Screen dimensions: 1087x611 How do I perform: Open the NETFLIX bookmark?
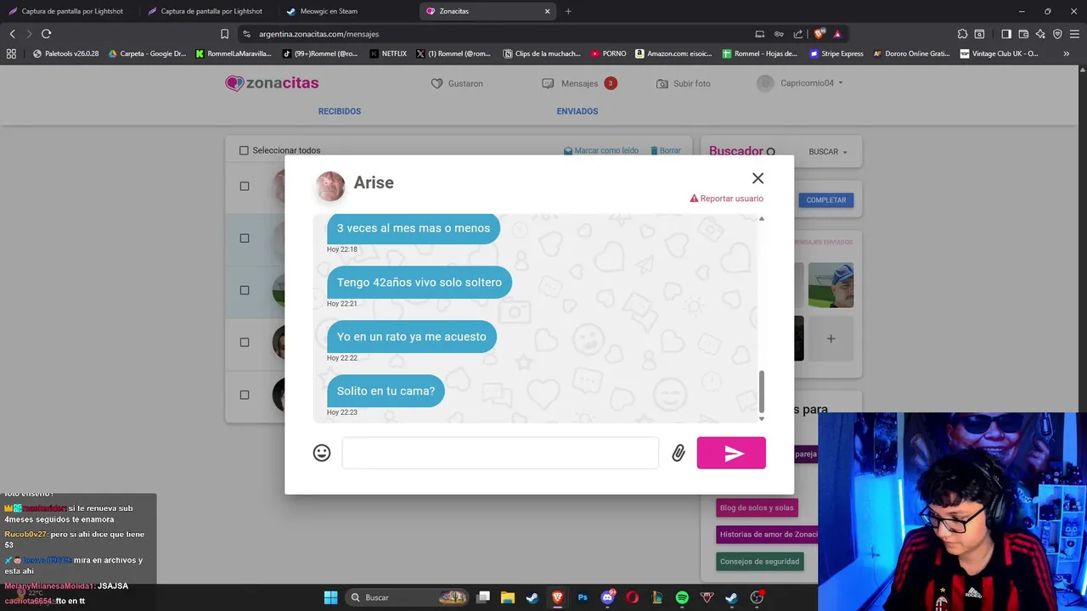point(388,53)
